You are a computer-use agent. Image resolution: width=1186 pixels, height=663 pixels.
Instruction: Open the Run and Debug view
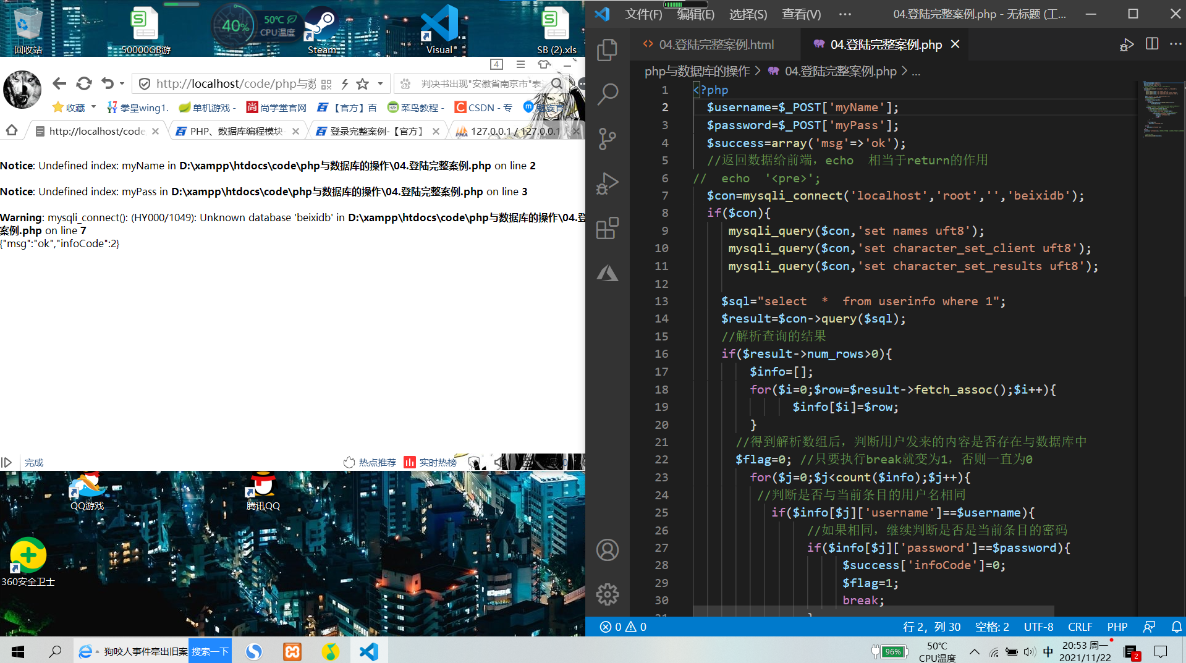click(608, 184)
